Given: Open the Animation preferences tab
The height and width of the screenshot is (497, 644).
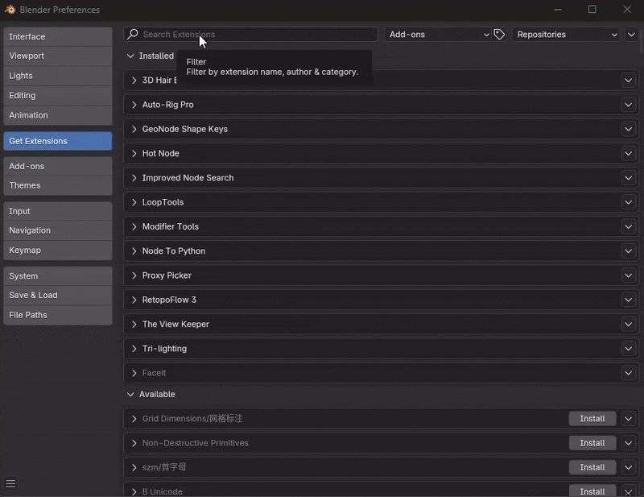Looking at the screenshot, I should (58, 115).
